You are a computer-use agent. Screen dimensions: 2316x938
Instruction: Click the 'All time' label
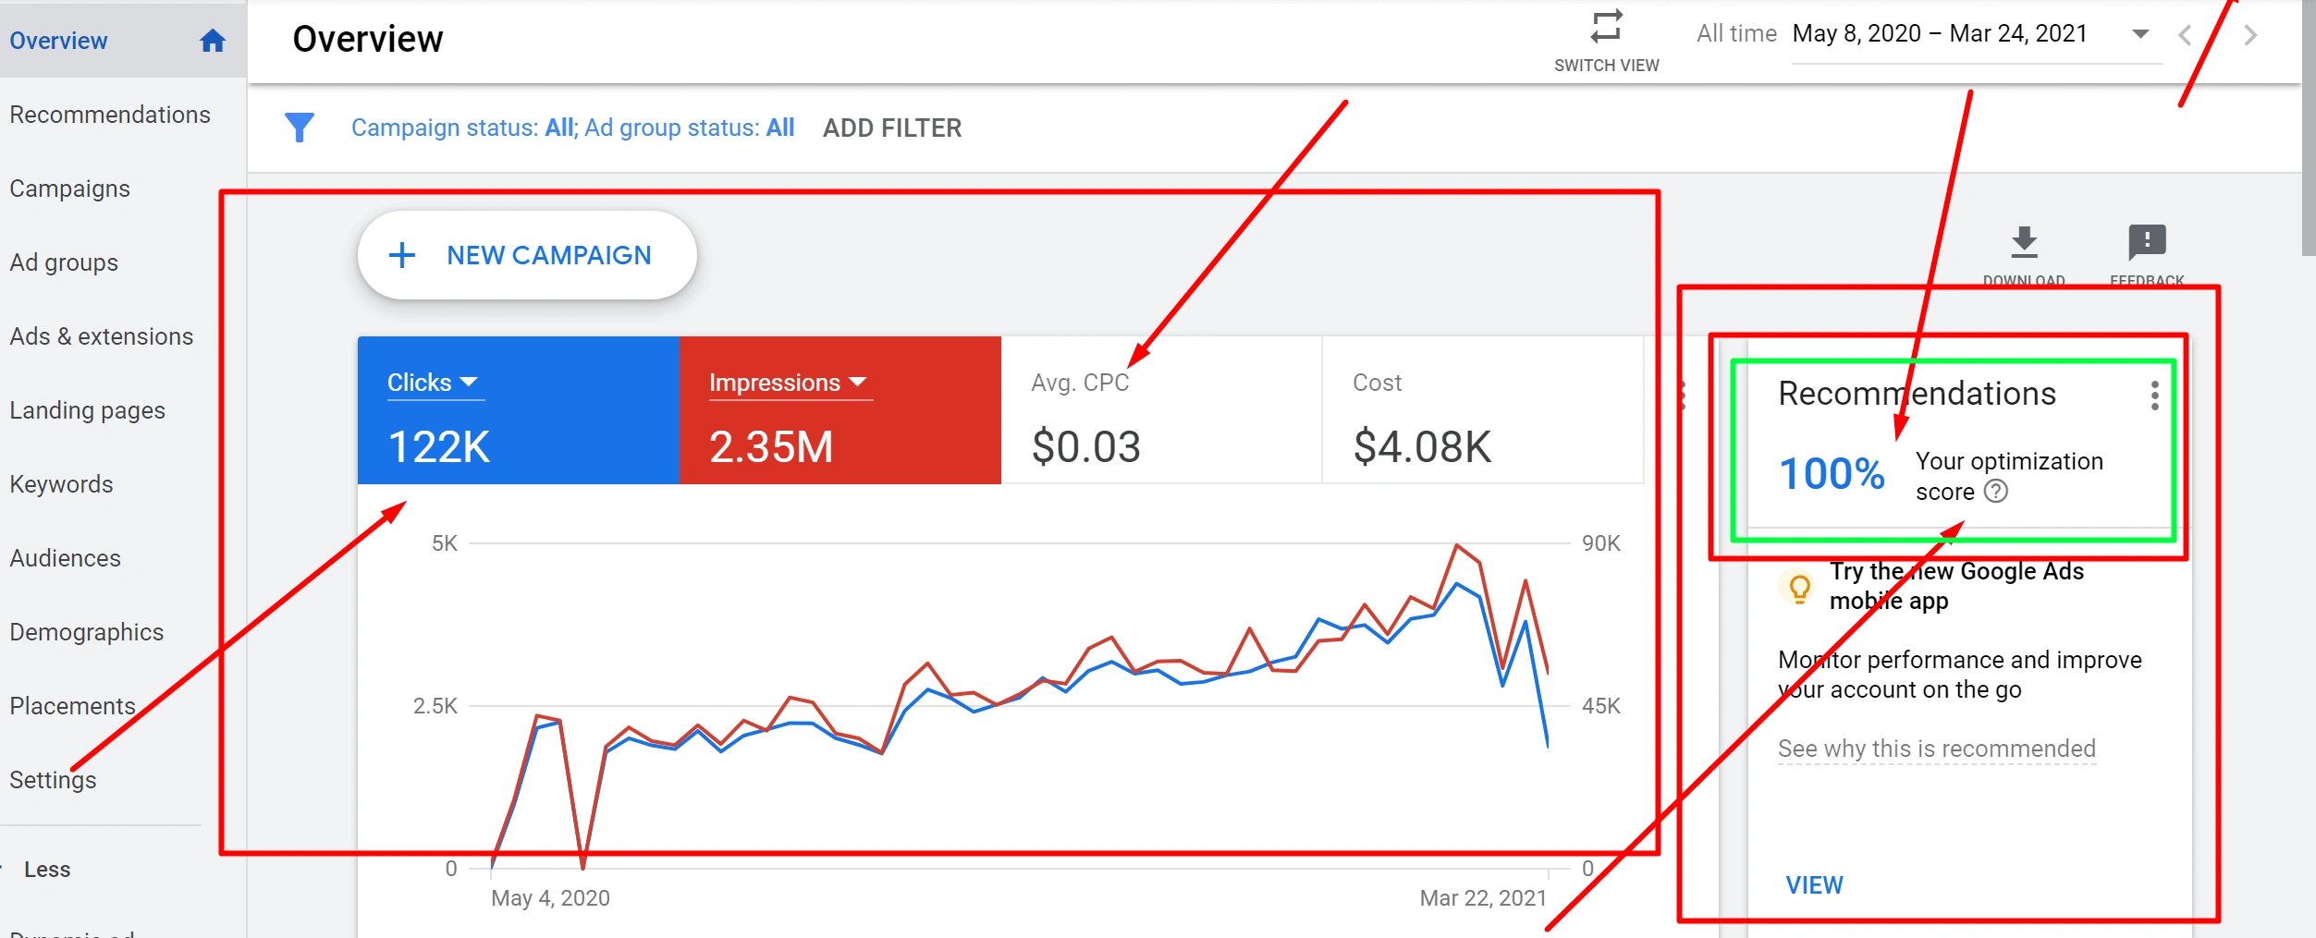pos(1736,34)
